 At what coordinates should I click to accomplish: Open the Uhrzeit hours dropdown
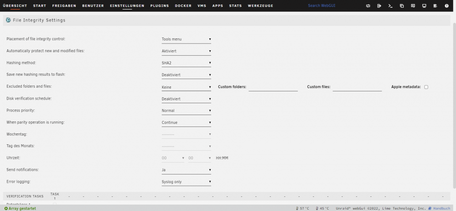(x=173, y=158)
